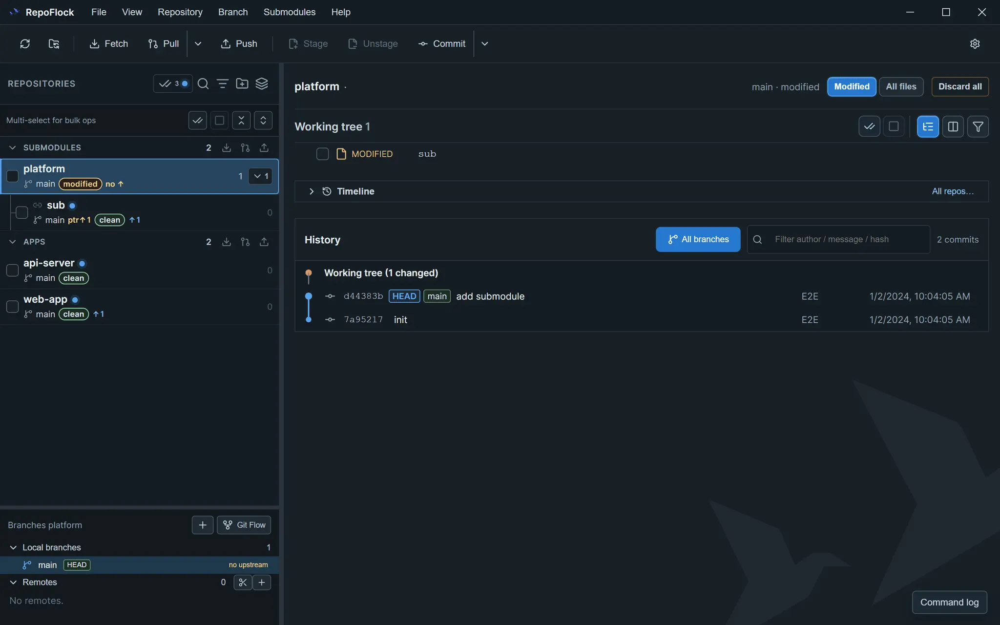
Task: Open the settings gear icon
Action: click(x=975, y=43)
